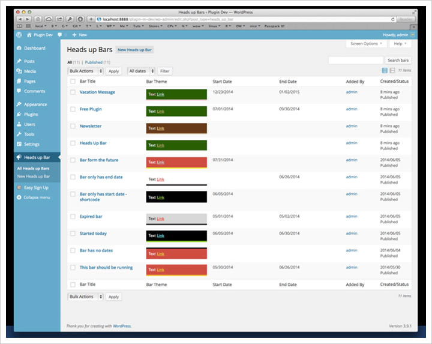Click the comments bubble in admin bar
Image resolution: width=432 pixels, height=344 pixels.
[59, 35]
